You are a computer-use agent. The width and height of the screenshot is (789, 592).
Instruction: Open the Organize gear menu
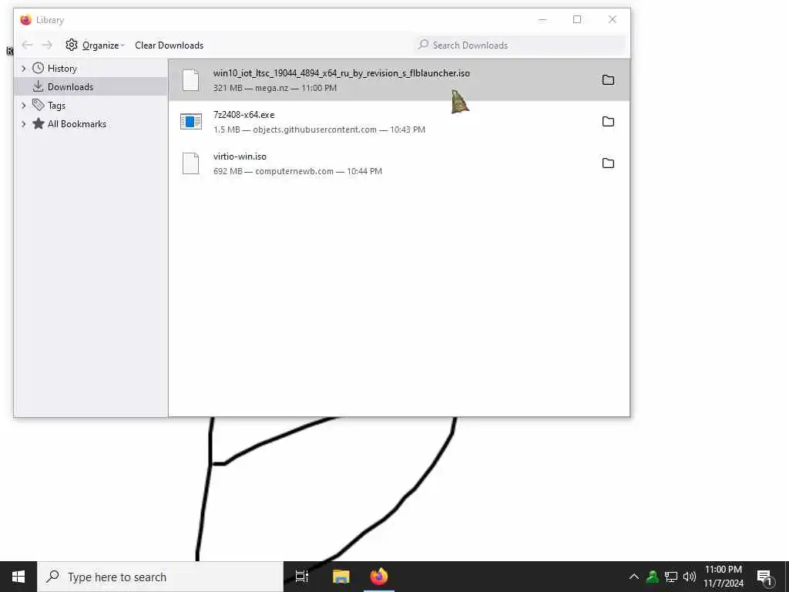[x=95, y=45]
